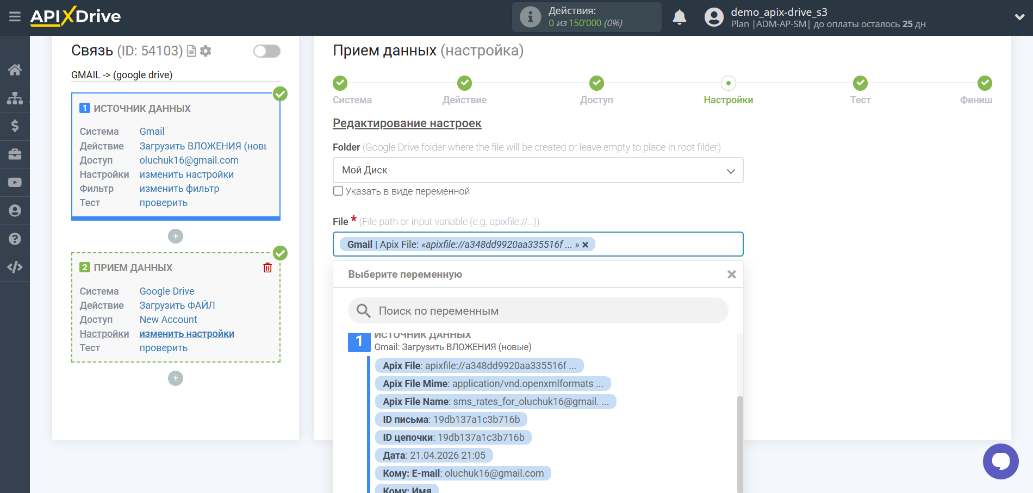Open the code API sidebar icon
Viewport: 1033px width, 493px height.
pyautogui.click(x=15, y=267)
